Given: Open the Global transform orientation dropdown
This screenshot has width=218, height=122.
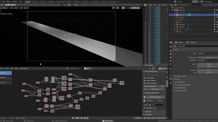Looking at the screenshot, I should coord(58,5).
